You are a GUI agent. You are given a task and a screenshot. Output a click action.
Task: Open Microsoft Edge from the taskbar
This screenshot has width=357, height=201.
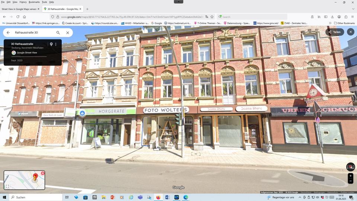pyautogui.click(x=186, y=197)
